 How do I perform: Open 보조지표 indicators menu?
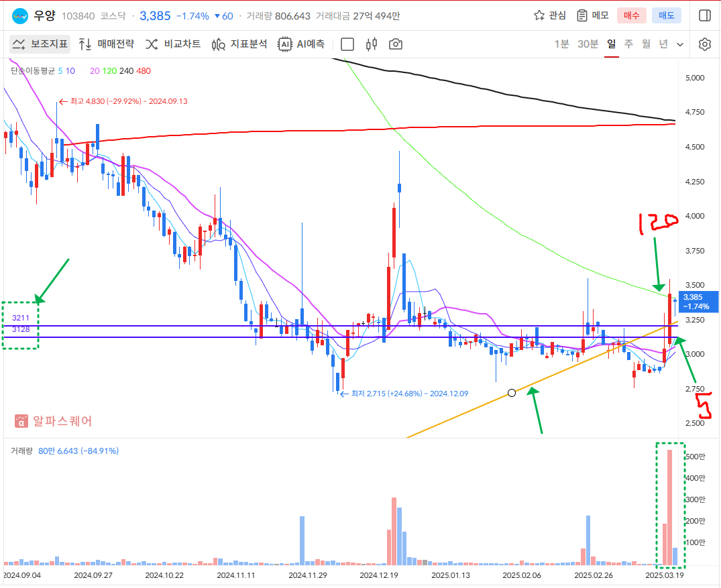click(40, 44)
